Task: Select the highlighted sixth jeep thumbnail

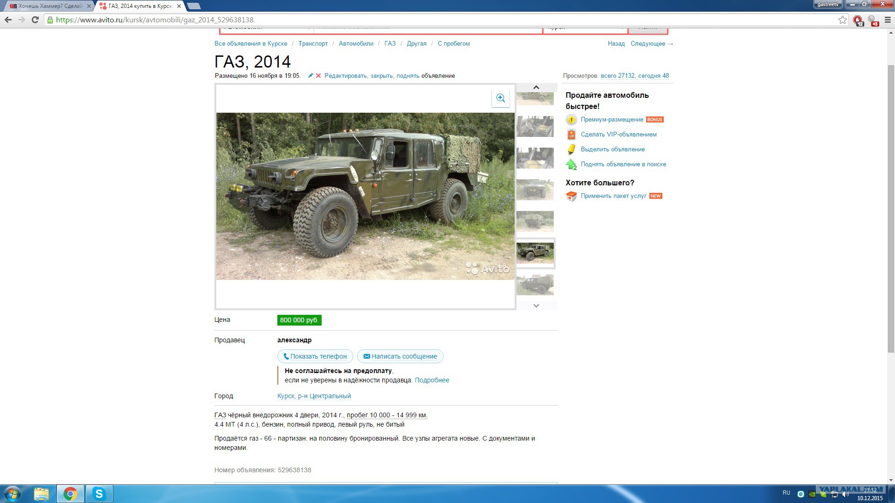Action: point(535,253)
